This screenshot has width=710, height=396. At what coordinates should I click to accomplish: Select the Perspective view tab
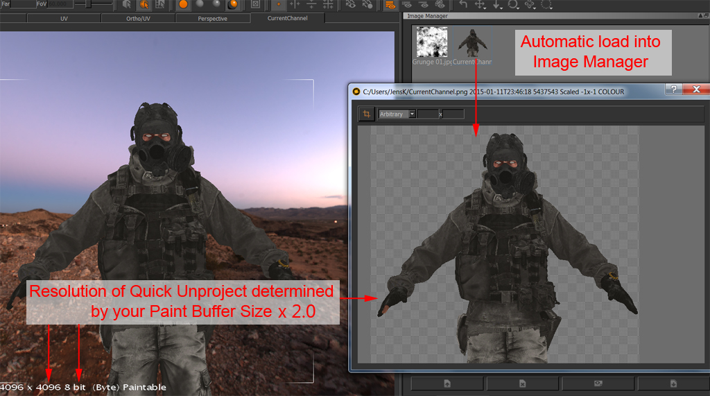point(212,19)
